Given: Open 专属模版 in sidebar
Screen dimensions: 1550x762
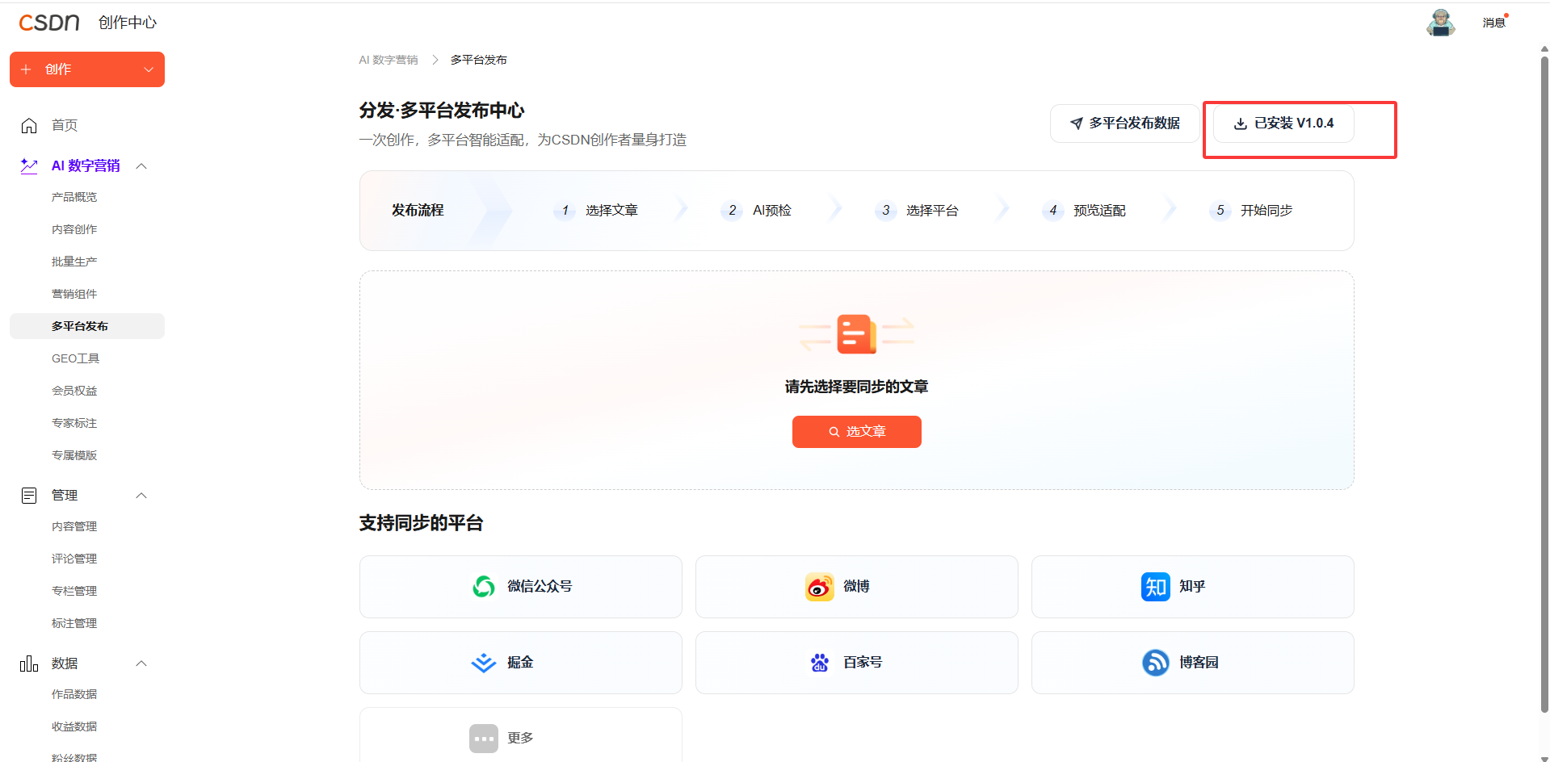Looking at the screenshot, I should [x=74, y=455].
